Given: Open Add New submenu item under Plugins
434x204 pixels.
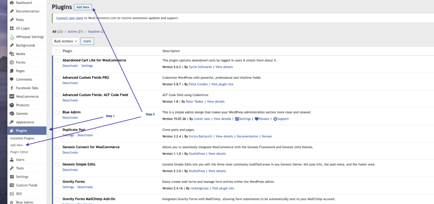Looking at the screenshot, I should [17, 145].
